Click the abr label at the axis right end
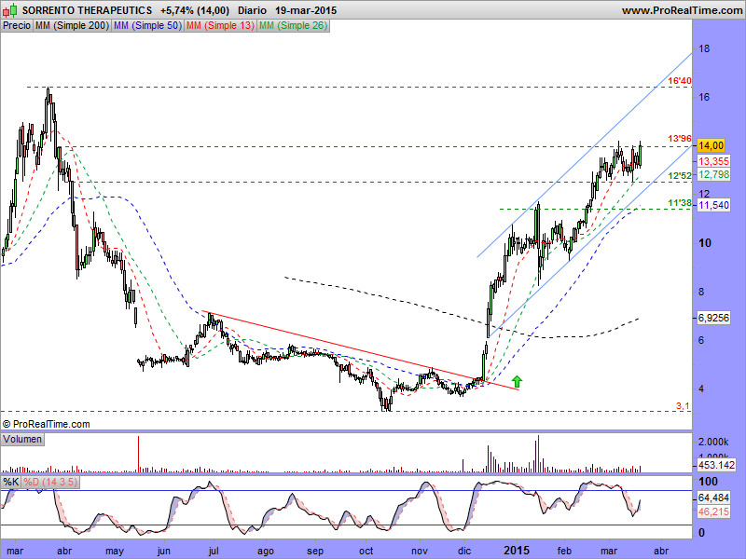Image resolution: width=746 pixels, height=559 pixels. (660, 552)
